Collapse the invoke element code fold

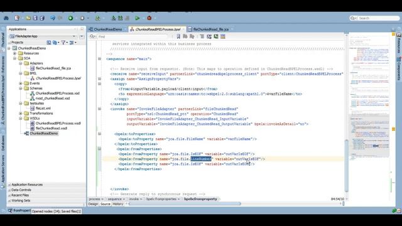[99, 109]
